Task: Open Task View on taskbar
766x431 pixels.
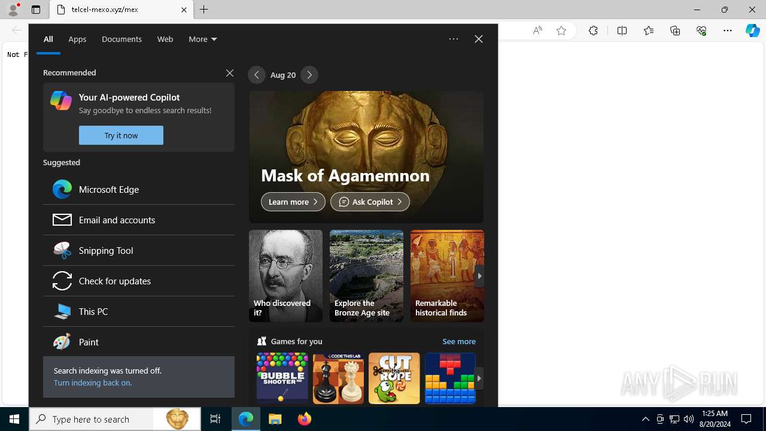Action: click(215, 419)
